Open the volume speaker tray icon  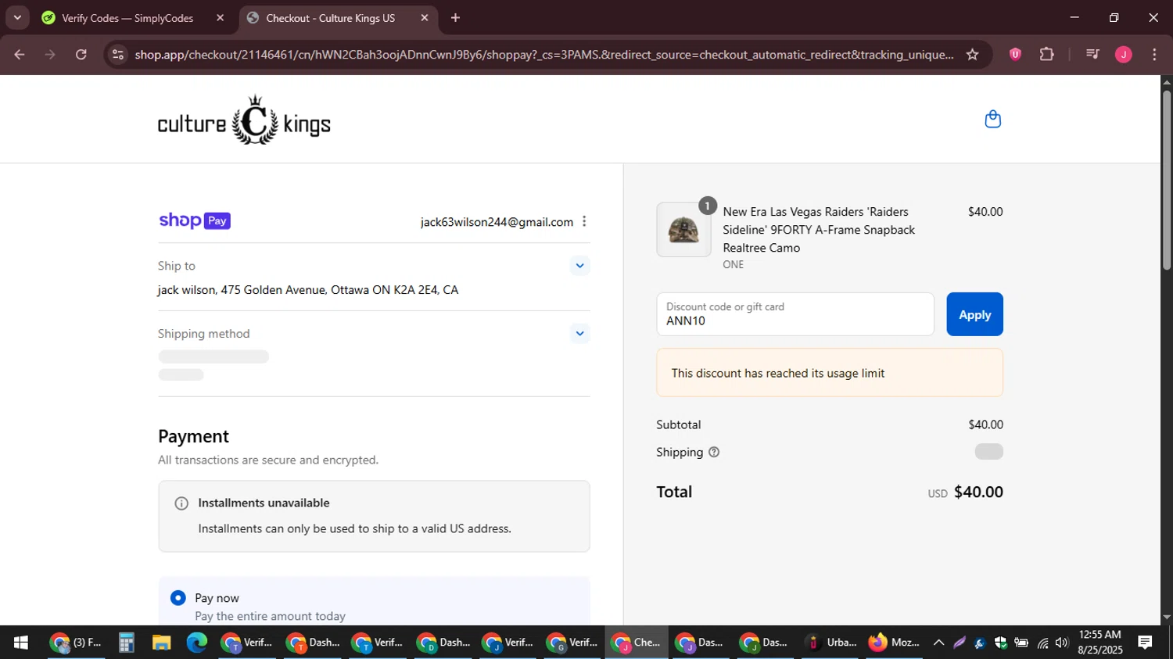click(1062, 643)
